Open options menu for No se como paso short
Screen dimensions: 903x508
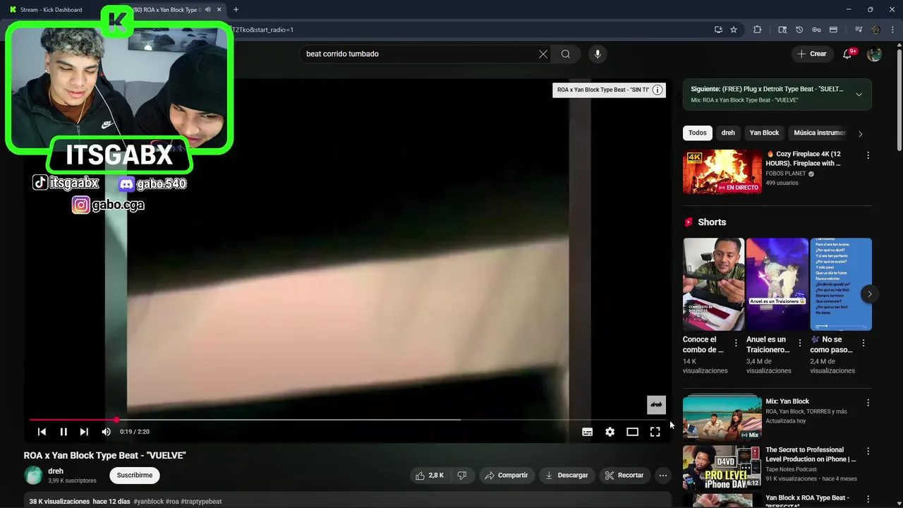[863, 343]
